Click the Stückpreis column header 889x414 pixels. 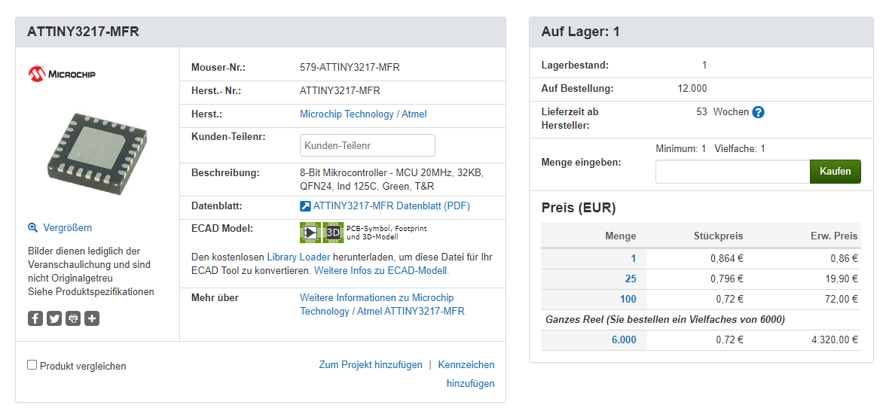[718, 236]
